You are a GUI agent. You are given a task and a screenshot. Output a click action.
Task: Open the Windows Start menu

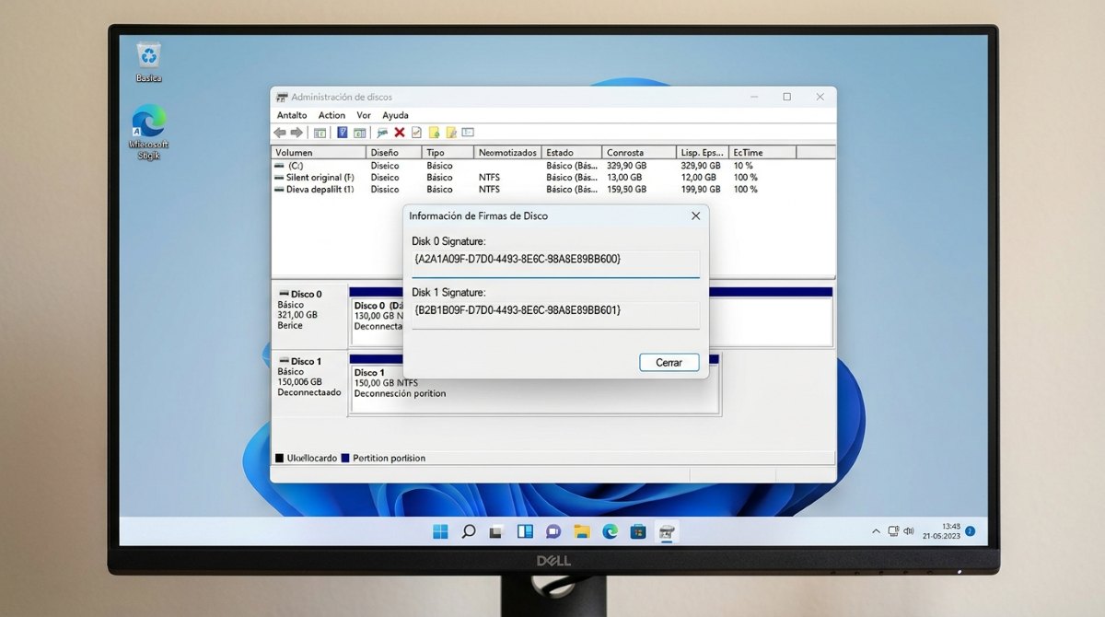pyautogui.click(x=440, y=531)
